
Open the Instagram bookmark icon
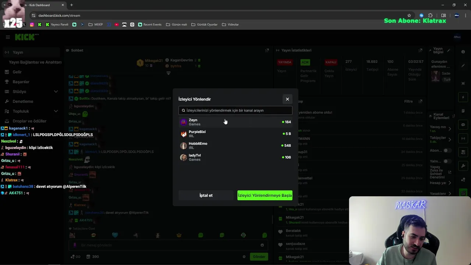[32, 25]
